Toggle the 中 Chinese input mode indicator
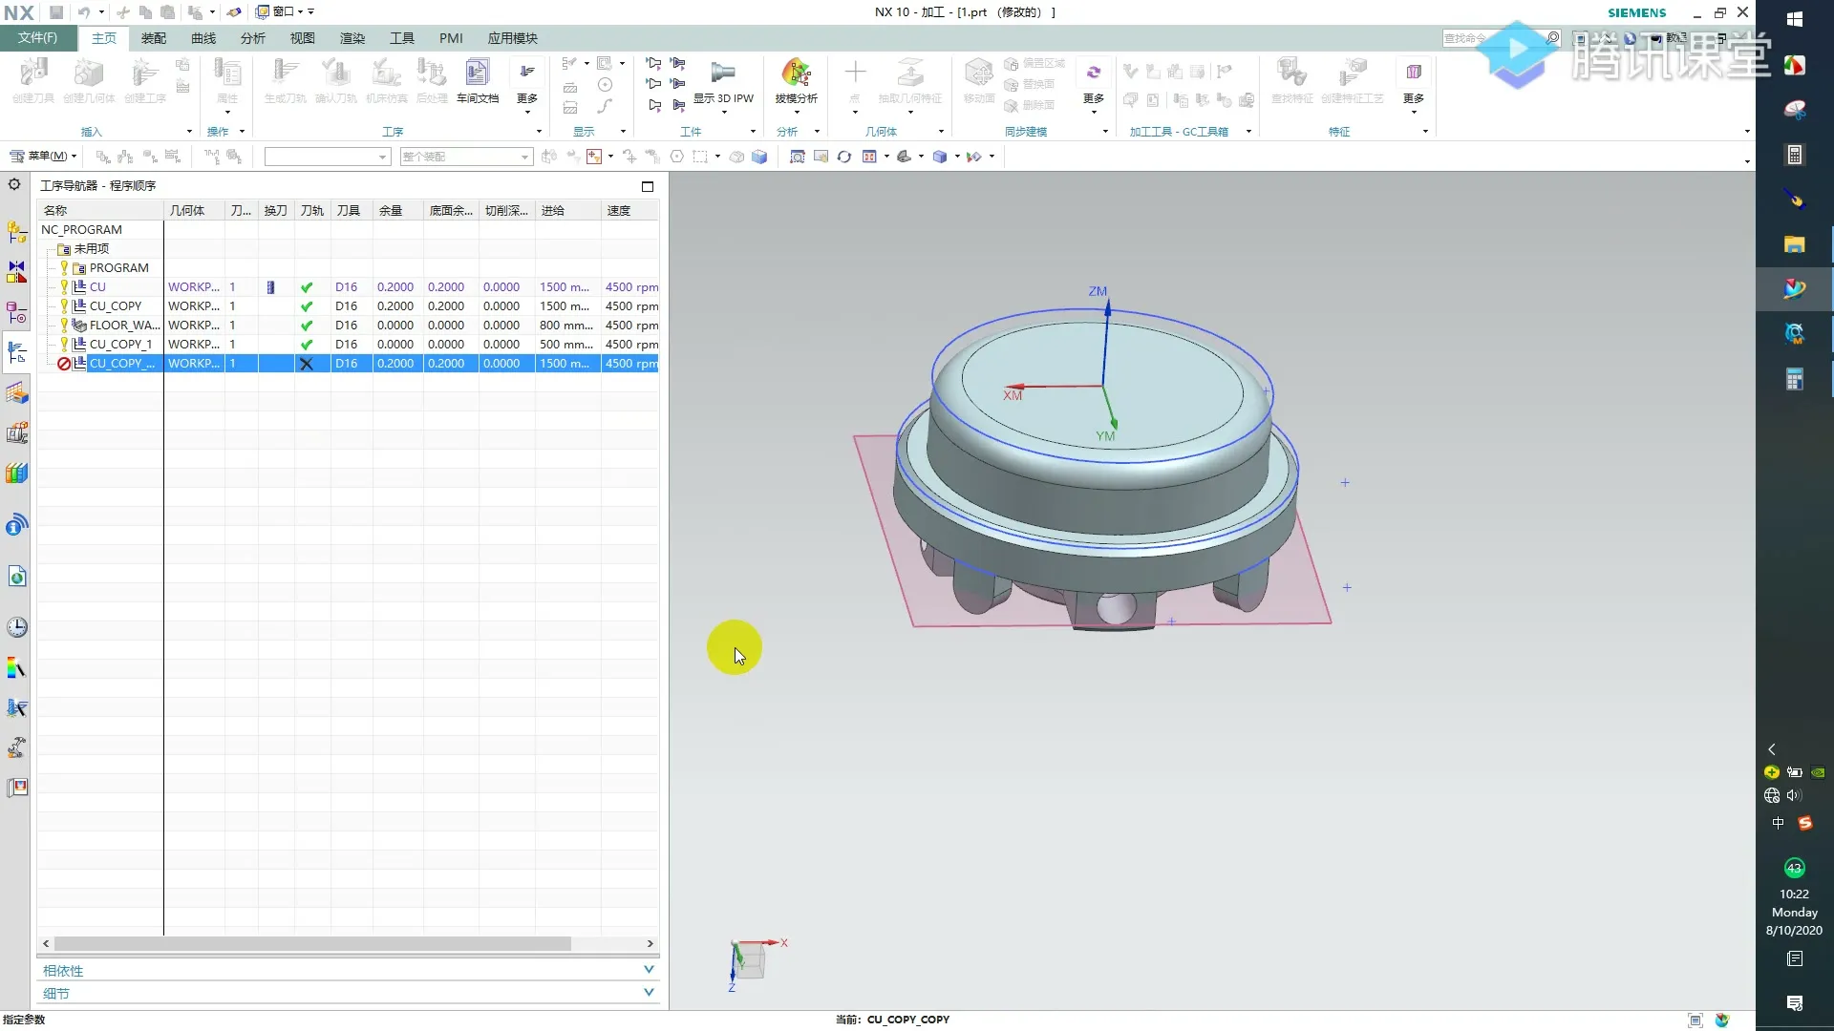Screen dimensions: 1834x1031 click(1778, 822)
